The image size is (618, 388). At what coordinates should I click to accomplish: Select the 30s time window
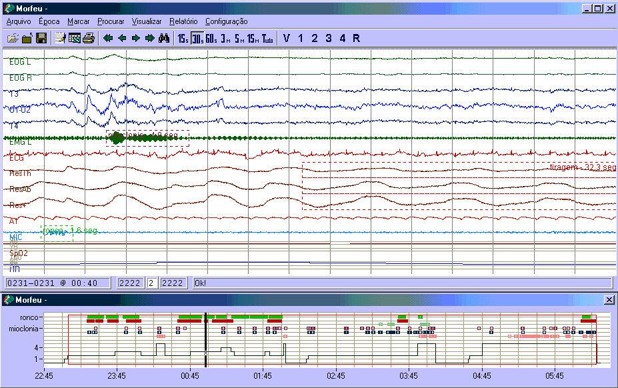click(197, 38)
